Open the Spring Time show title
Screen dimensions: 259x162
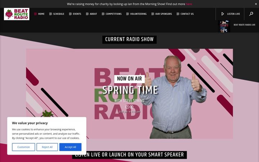coord(130,90)
